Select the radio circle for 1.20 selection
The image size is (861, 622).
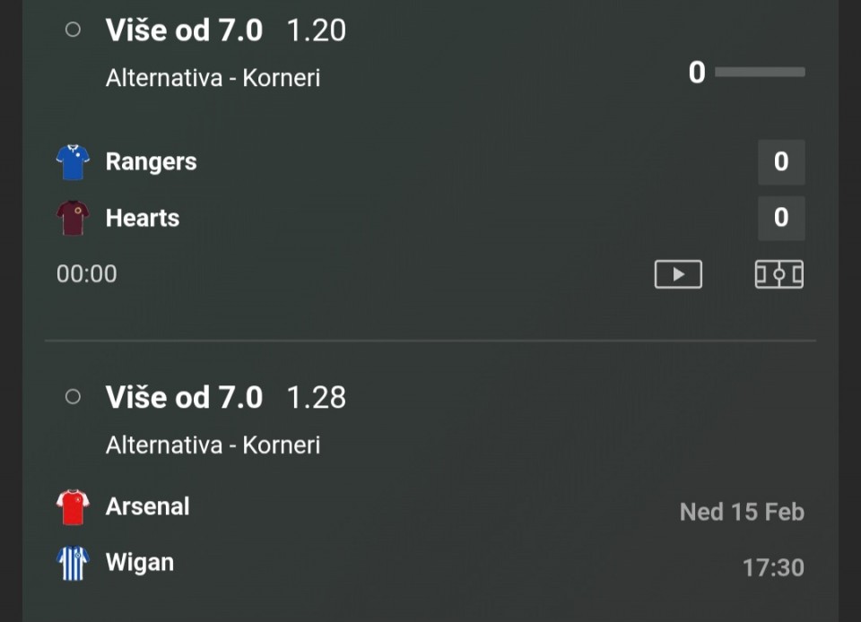[74, 30]
